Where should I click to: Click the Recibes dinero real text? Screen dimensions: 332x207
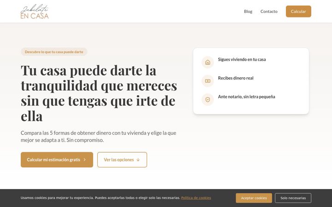pyautogui.click(x=236, y=78)
